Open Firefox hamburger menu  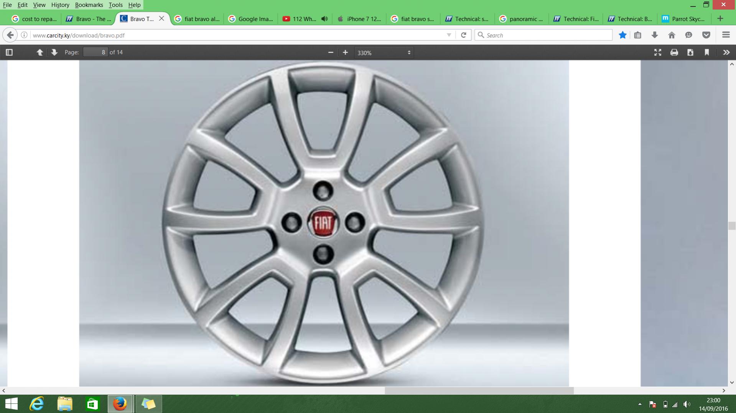726,35
